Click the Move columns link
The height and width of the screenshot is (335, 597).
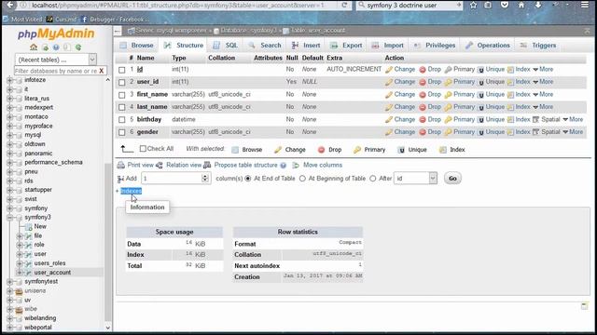[x=323, y=166]
